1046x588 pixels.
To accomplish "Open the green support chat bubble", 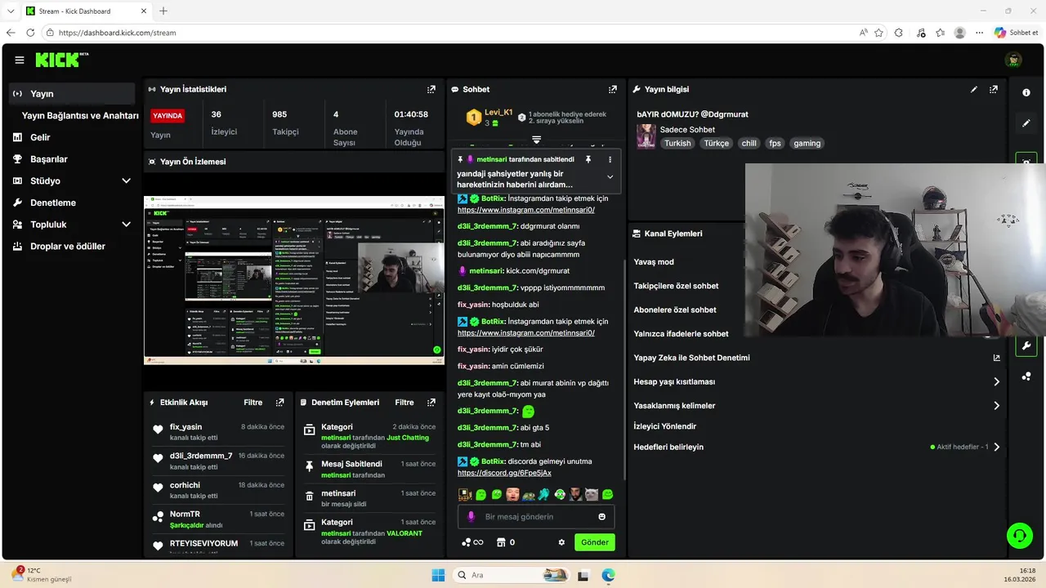I will tap(1020, 536).
